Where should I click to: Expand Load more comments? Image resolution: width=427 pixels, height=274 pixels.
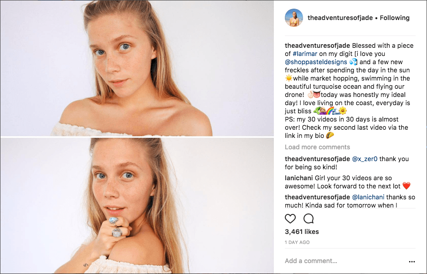(x=317, y=147)
